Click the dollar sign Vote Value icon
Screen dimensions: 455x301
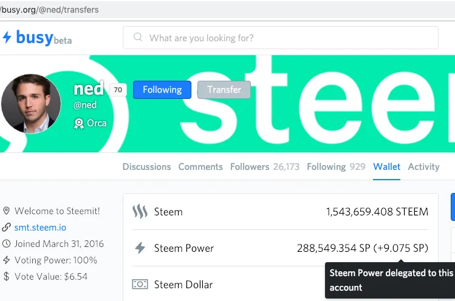pyautogui.click(x=7, y=276)
